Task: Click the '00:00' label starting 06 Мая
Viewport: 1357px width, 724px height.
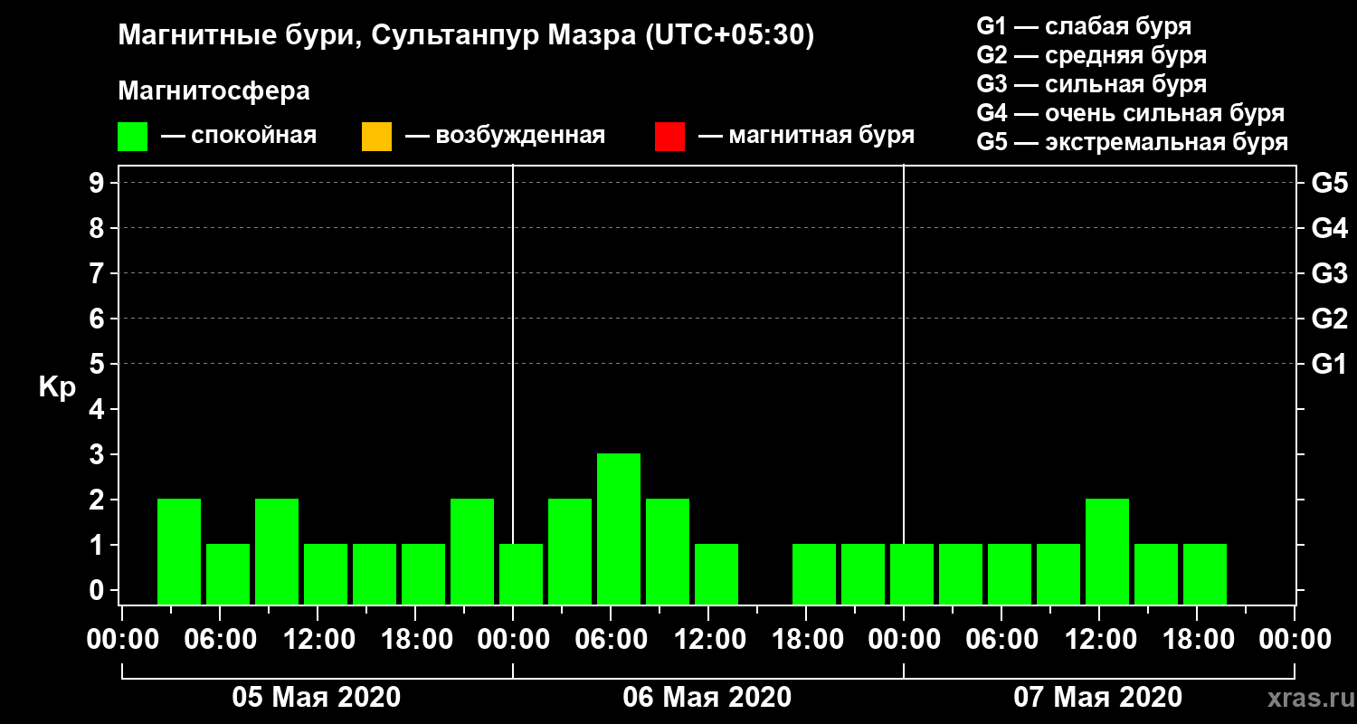Action: tap(513, 640)
